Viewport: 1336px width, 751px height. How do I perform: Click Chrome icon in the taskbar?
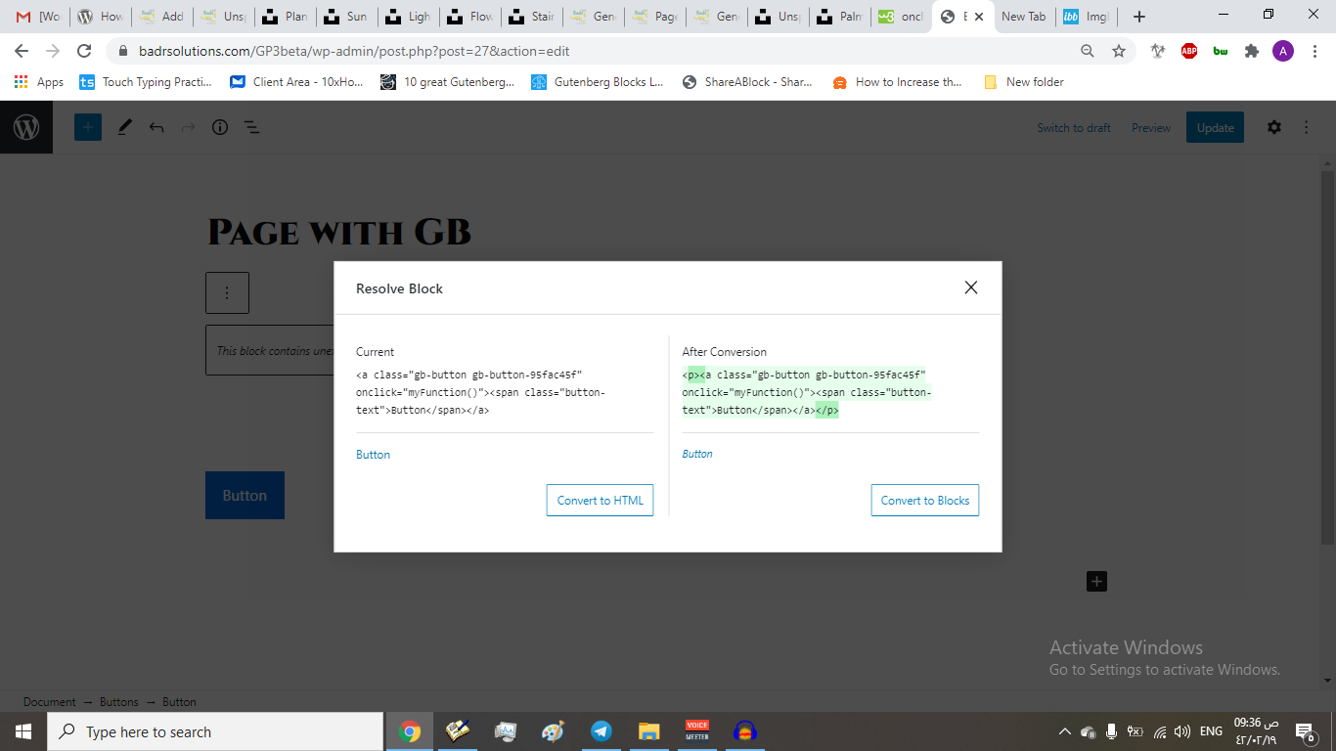pyautogui.click(x=410, y=731)
